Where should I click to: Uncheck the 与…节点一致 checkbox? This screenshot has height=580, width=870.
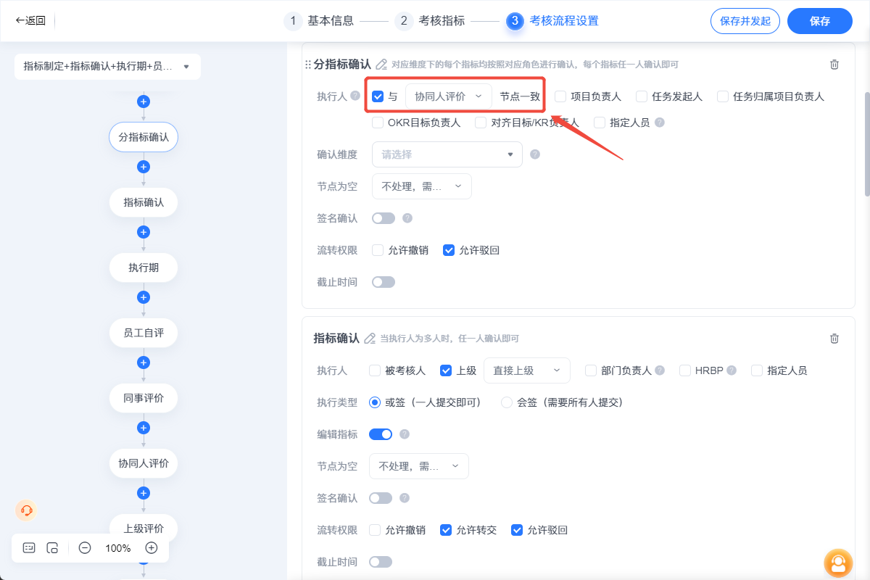[x=378, y=96]
